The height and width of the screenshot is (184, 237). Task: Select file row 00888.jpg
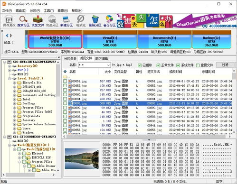click(x=147, y=103)
